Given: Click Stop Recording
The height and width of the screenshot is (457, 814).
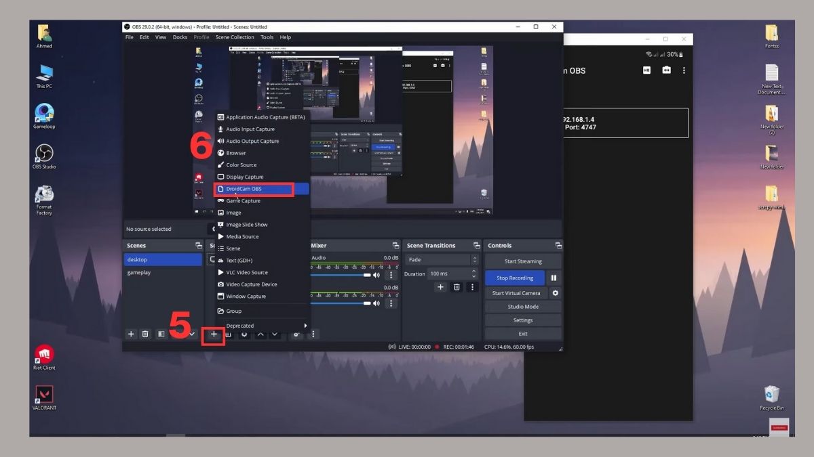Looking at the screenshot, I should [x=515, y=278].
